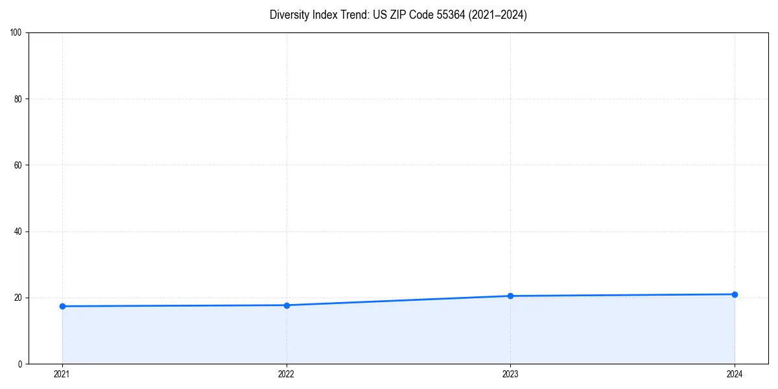Viewport: 778px width, 389px height.
Task: Click the 2023 x-axis label
Action: click(x=510, y=374)
